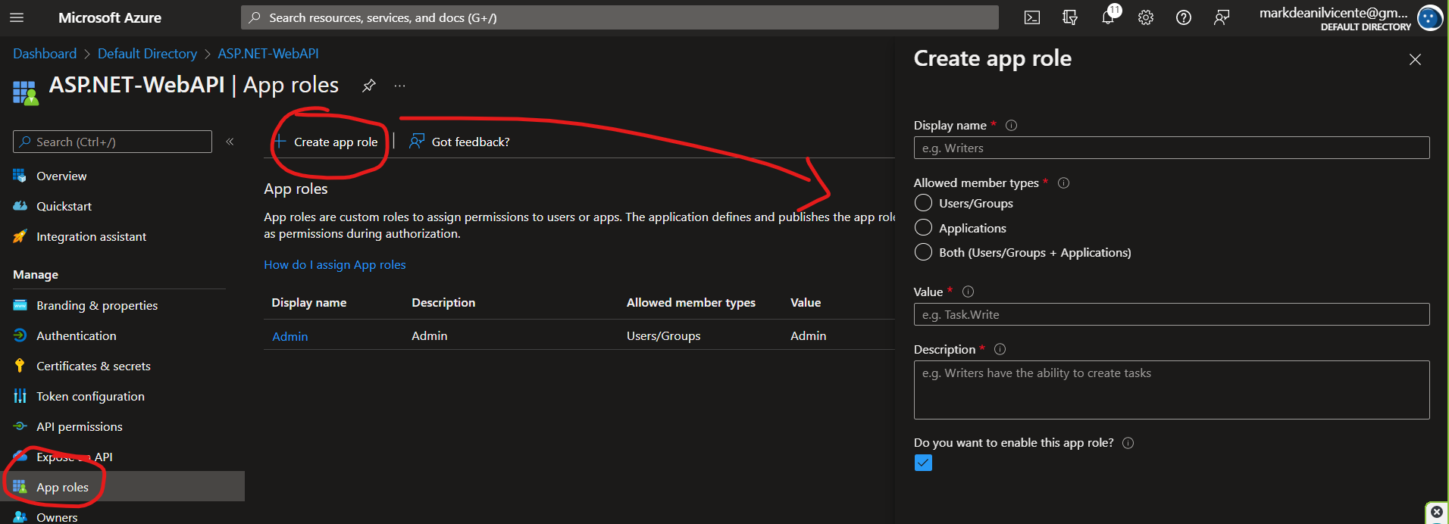
Task: Open the more options ellipsis beside title
Action: coord(399,86)
